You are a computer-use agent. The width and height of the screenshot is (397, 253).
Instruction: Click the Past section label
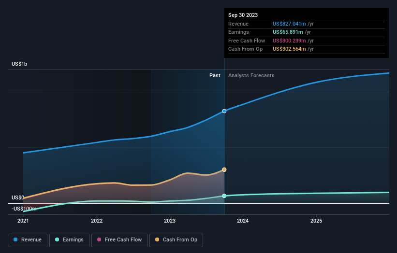[x=215, y=76]
